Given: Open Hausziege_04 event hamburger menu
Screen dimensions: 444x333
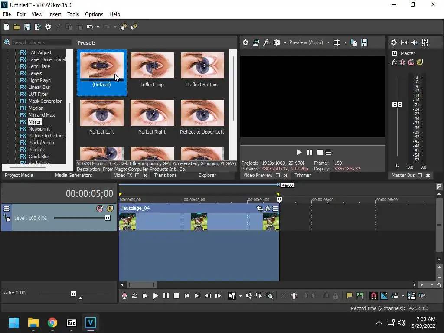Looking at the screenshot, I should click(275, 209).
